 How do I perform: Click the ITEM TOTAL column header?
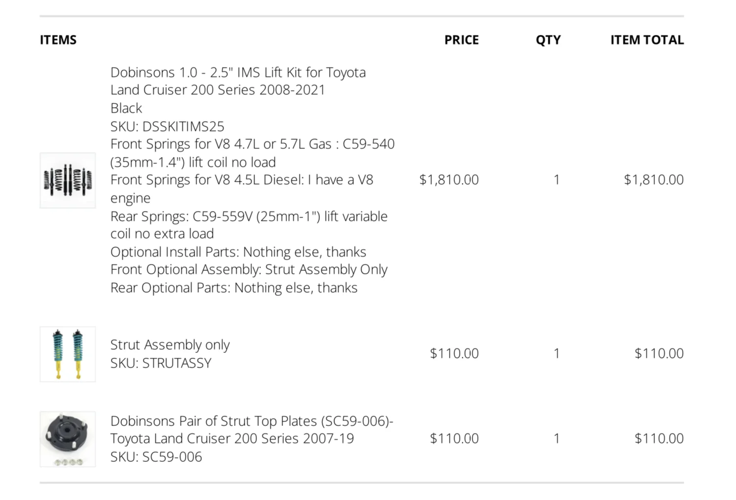pos(647,40)
